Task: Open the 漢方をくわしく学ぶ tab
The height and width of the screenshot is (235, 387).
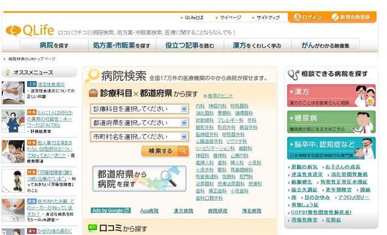Action: tap(258, 45)
